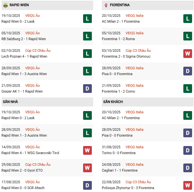Open the Rapid Wien 2 - 0 Gyori ETO match

(x=22, y=170)
